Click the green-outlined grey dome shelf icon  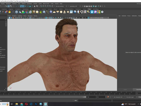tap(30, 12)
